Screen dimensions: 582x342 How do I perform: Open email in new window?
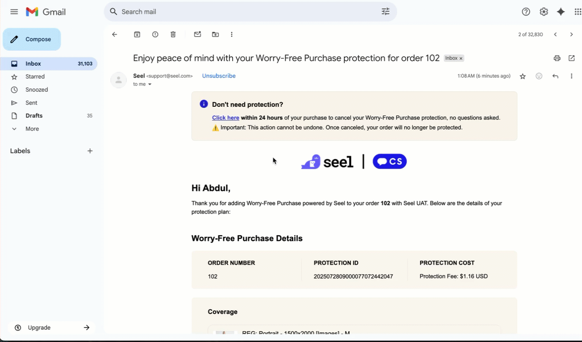(x=572, y=58)
